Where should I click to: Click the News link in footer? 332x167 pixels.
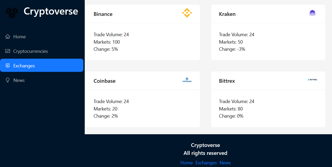tap(225, 163)
